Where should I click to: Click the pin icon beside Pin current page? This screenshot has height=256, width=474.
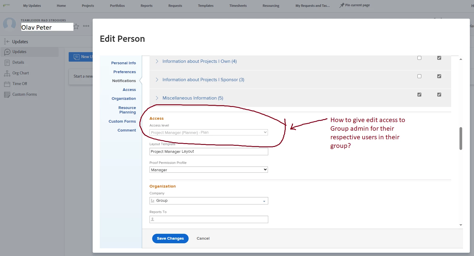coord(342,5)
